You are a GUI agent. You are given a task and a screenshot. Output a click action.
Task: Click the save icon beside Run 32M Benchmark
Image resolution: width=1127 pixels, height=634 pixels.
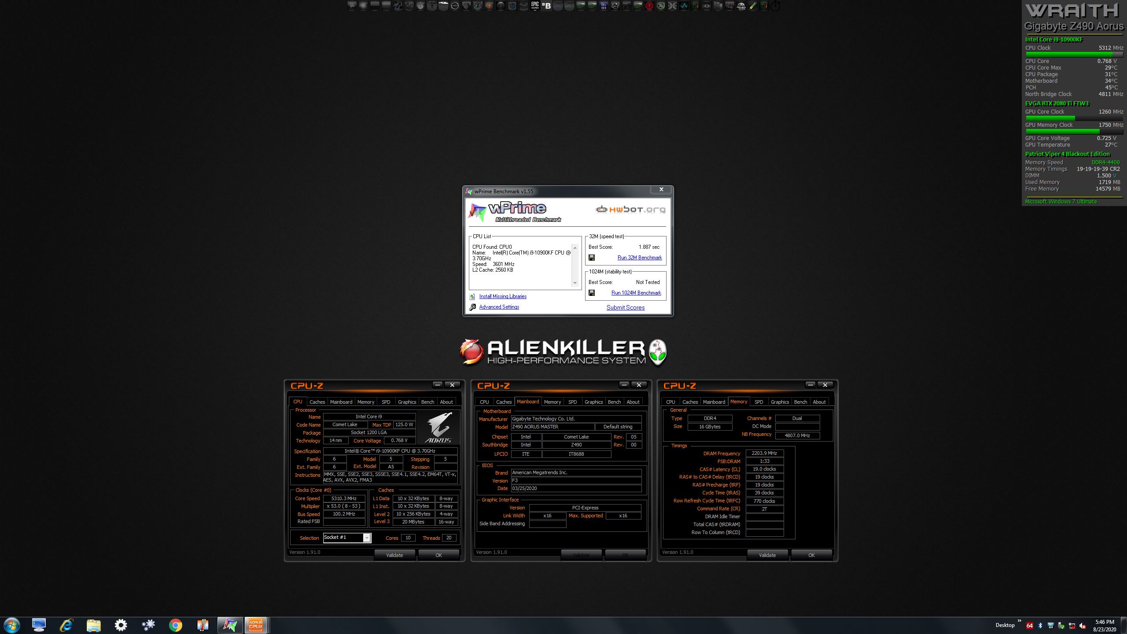pyautogui.click(x=592, y=258)
